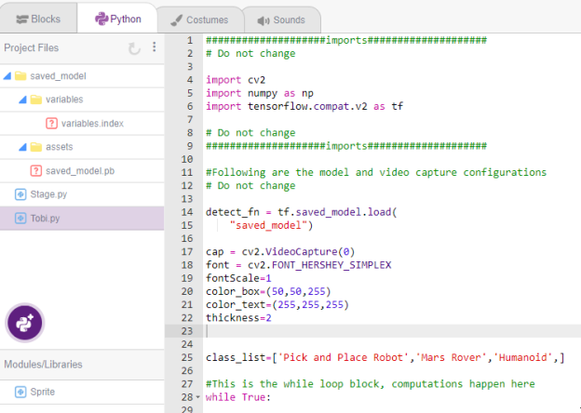Open the Costumes tab
581x413 pixels.
[198, 19]
